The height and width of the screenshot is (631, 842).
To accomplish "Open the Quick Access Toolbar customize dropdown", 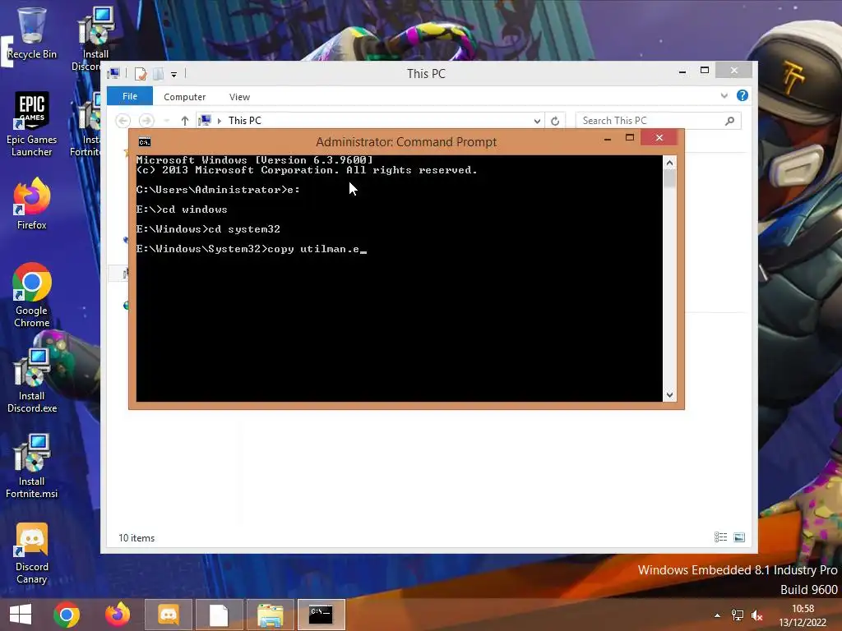I will 174,75.
